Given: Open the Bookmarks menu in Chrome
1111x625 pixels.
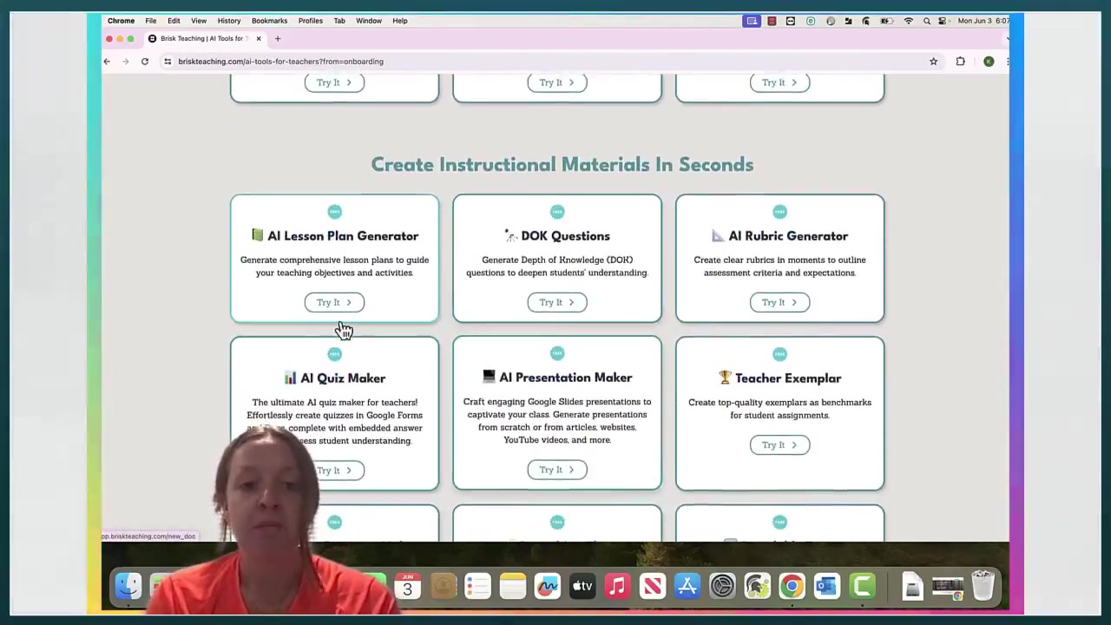Looking at the screenshot, I should 269,20.
